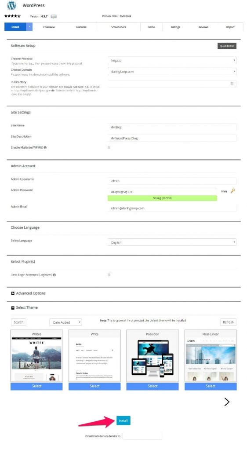The image size is (247, 453).
Task: Select the Write theme
Action: [x=94, y=386]
